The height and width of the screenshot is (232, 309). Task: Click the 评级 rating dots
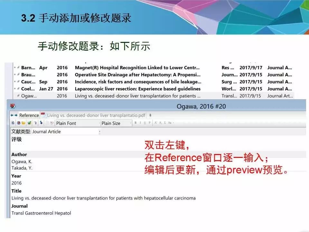18,144
